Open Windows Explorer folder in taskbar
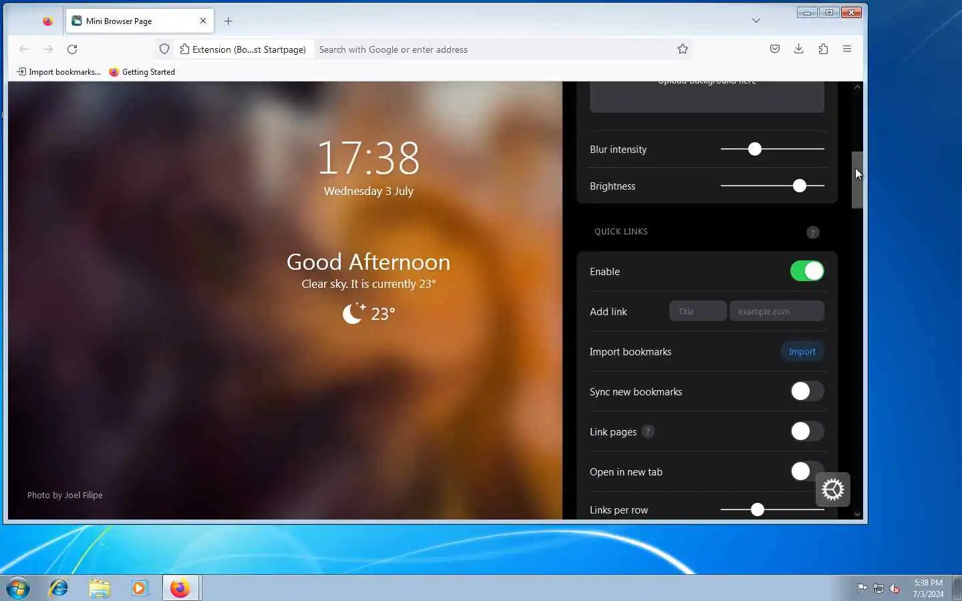This screenshot has height=601, width=962. (99, 588)
